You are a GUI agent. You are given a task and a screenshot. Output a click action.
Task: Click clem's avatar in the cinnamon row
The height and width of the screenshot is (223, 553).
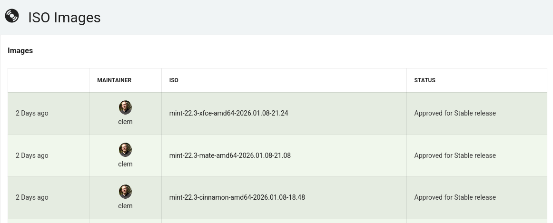(125, 192)
